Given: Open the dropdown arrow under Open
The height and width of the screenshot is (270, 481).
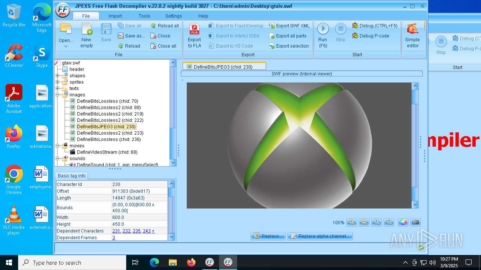Looking at the screenshot, I should [x=66, y=46].
